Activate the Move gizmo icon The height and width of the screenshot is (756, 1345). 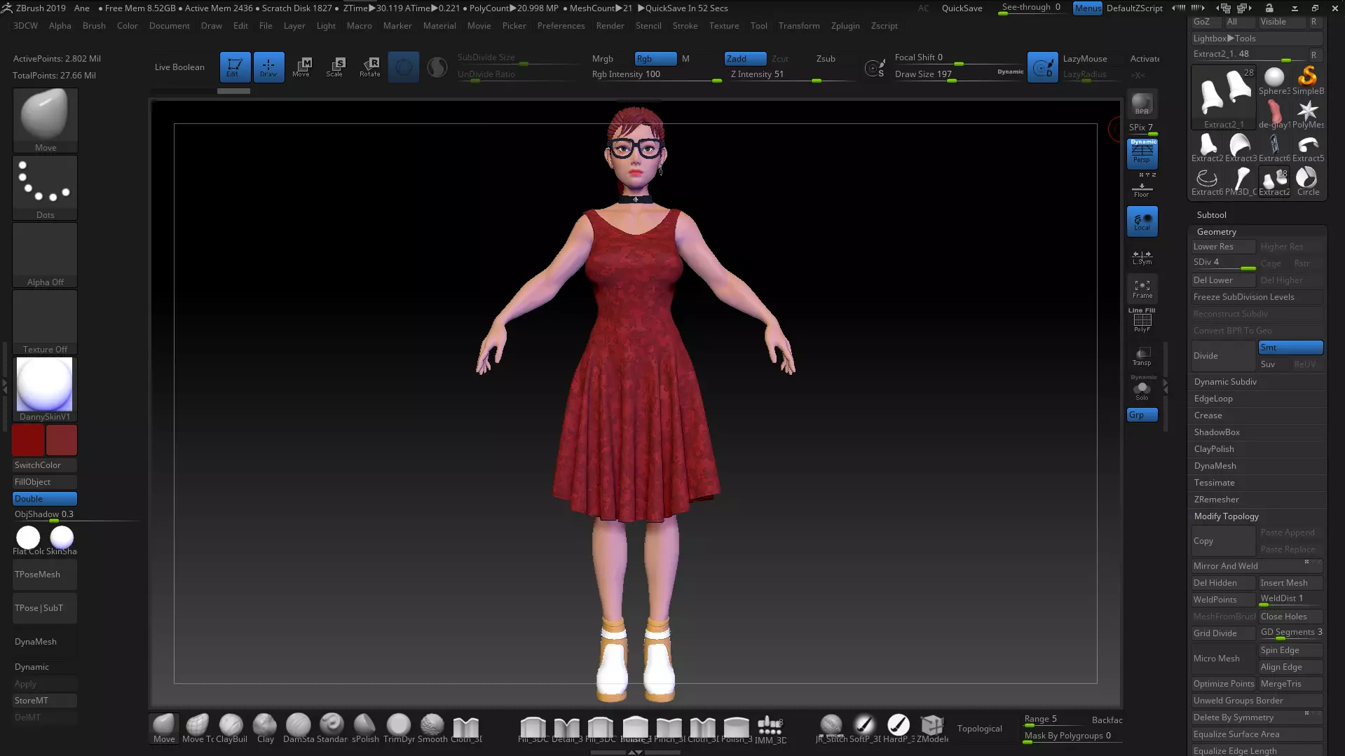point(301,67)
